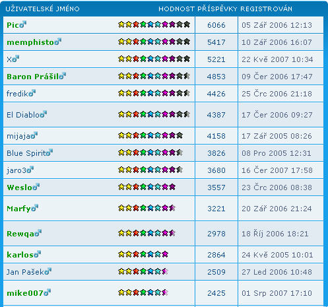This screenshot has height=307, width=328.
Task: Open karlos's user profile
Action: (x=20, y=255)
